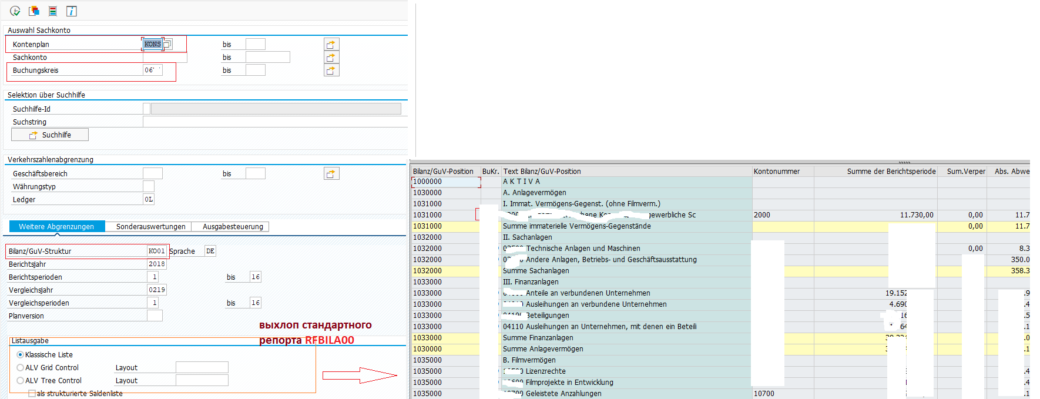
Task: Open multiple selection for Kontenplan
Action: pos(331,45)
